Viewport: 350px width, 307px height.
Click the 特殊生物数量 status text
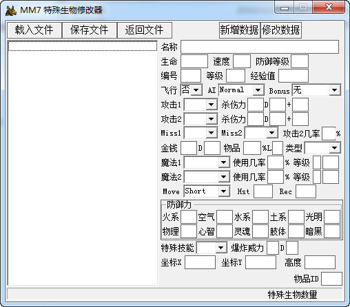coord(292,295)
